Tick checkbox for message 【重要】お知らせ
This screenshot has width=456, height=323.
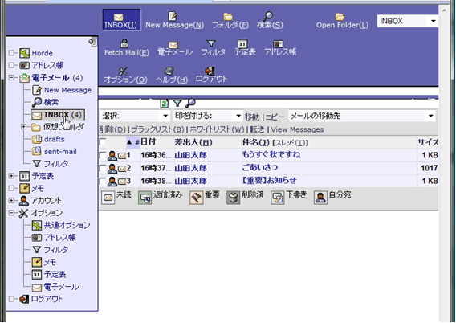tap(103, 181)
